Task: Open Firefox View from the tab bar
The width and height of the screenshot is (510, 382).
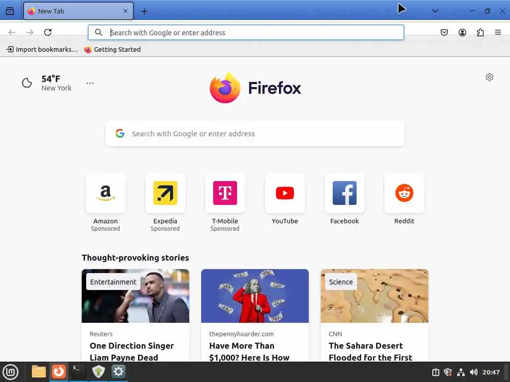Action: click(10, 11)
